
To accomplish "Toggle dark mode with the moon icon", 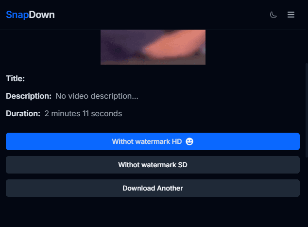I will [x=274, y=15].
